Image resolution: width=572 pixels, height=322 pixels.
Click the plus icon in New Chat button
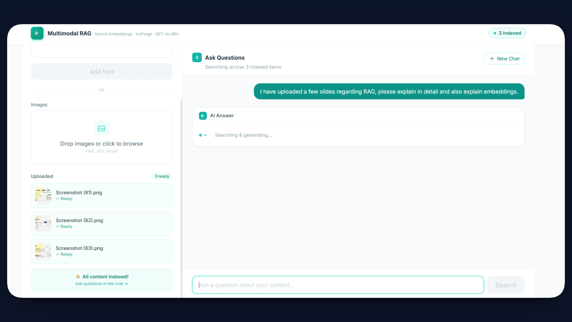492,59
